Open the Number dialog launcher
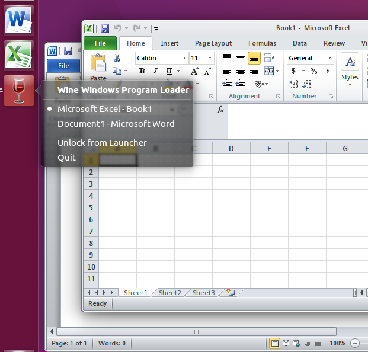The height and width of the screenshot is (352, 368). click(x=331, y=97)
